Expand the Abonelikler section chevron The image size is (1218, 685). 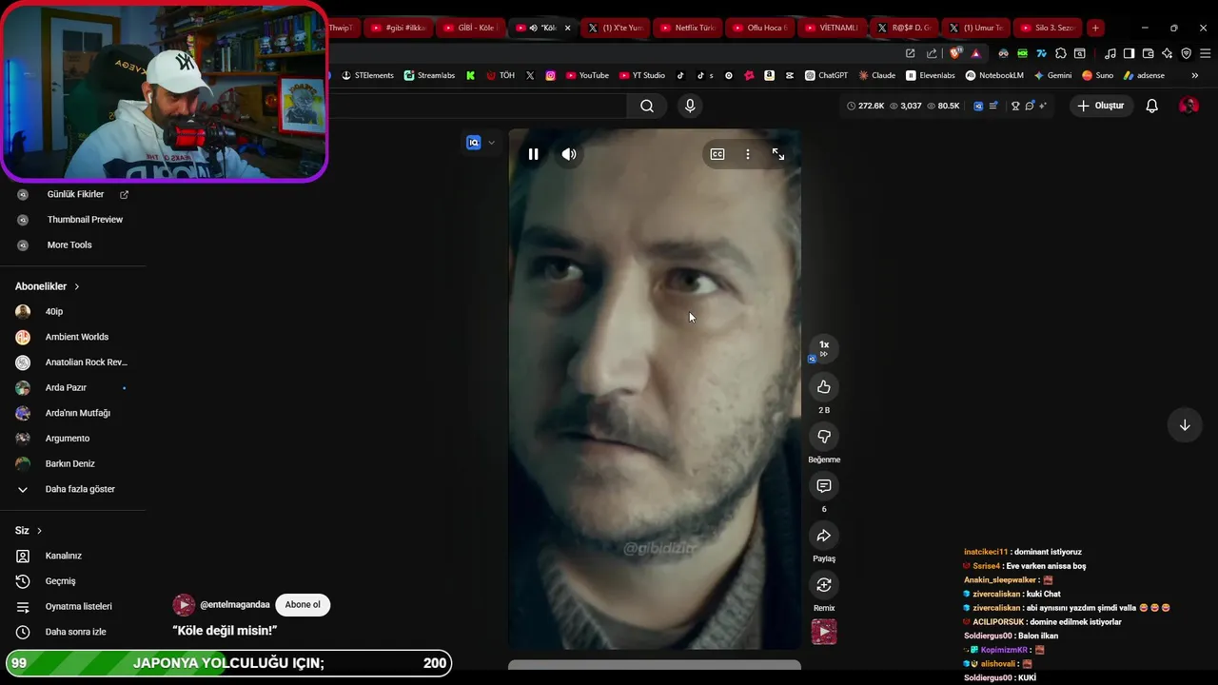pyautogui.click(x=77, y=286)
